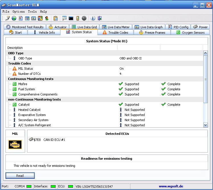Select the A/C System Refrigerant row
This screenshot has height=190, width=213.
(x=105, y=125)
